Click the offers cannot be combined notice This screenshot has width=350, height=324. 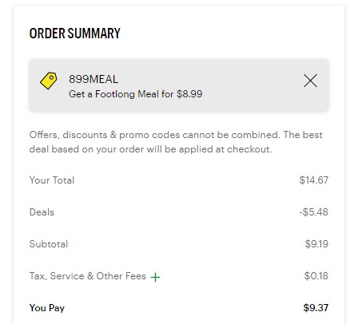154,135
